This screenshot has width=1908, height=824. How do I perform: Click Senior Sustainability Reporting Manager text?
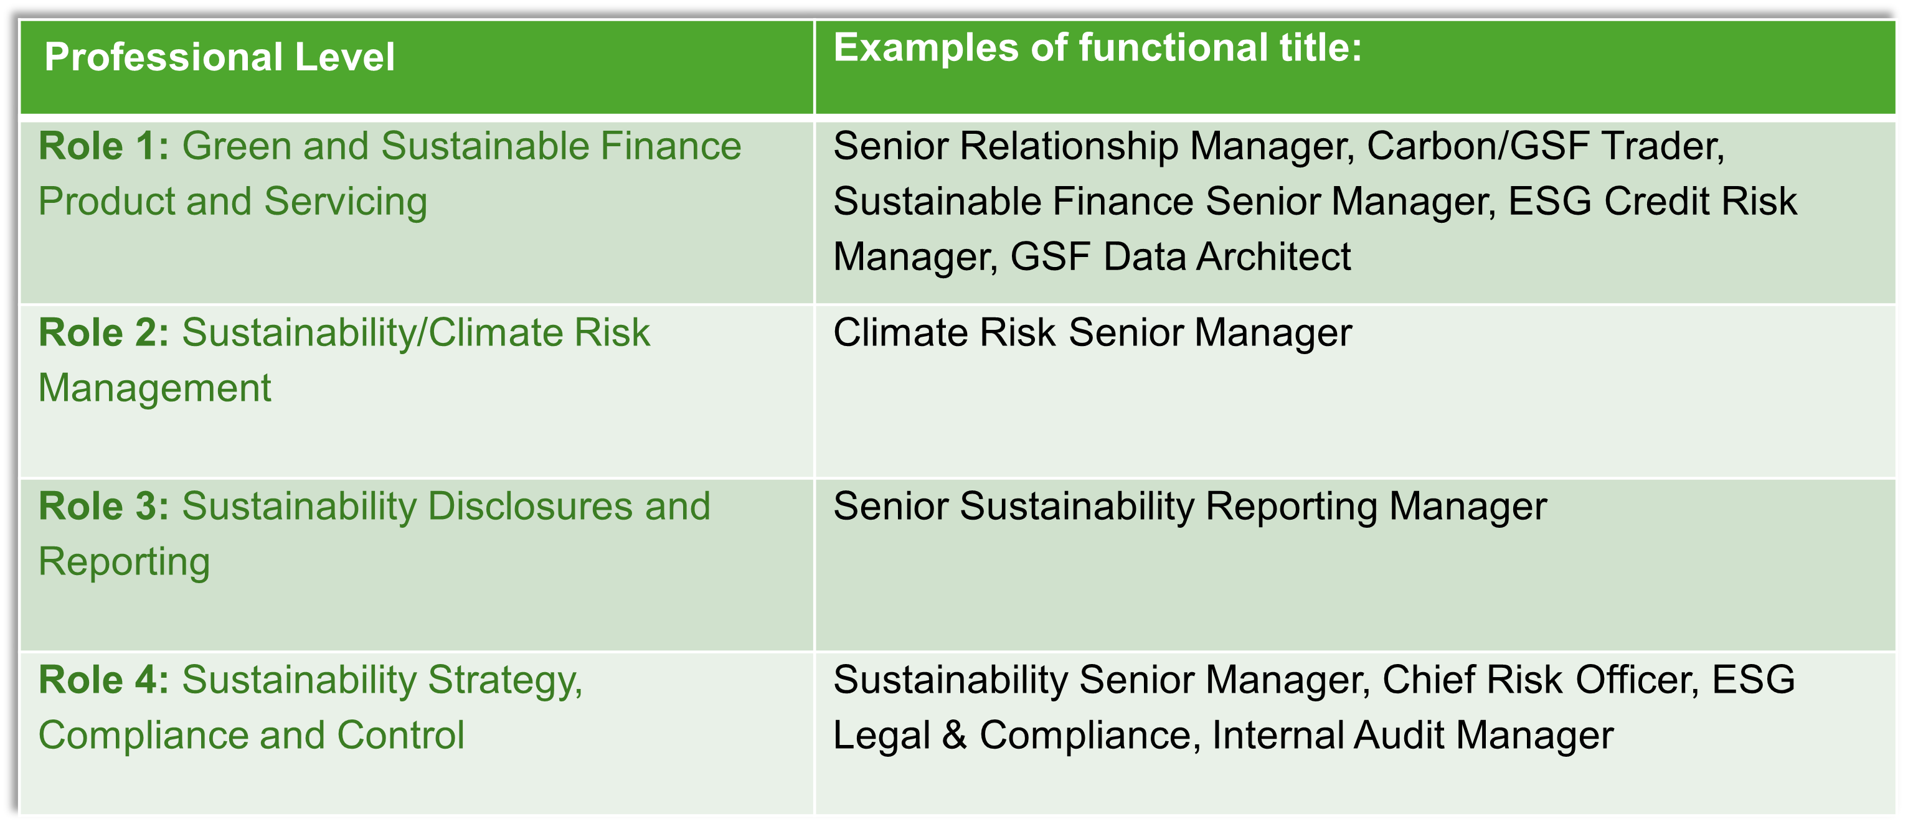pos(1189,507)
